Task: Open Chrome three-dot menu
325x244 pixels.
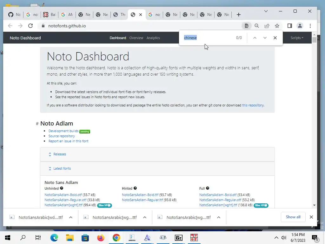Action: (x=310, y=26)
